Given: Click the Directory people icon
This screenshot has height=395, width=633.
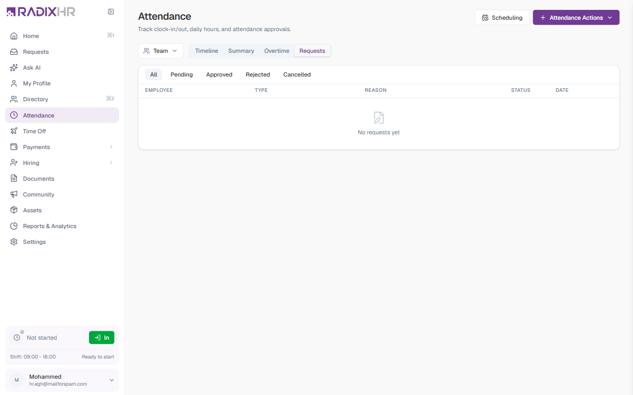Looking at the screenshot, I should point(14,99).
